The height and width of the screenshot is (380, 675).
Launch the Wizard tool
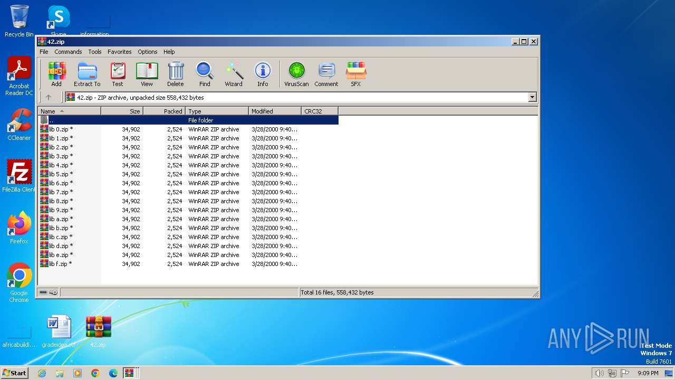(234, 74)
